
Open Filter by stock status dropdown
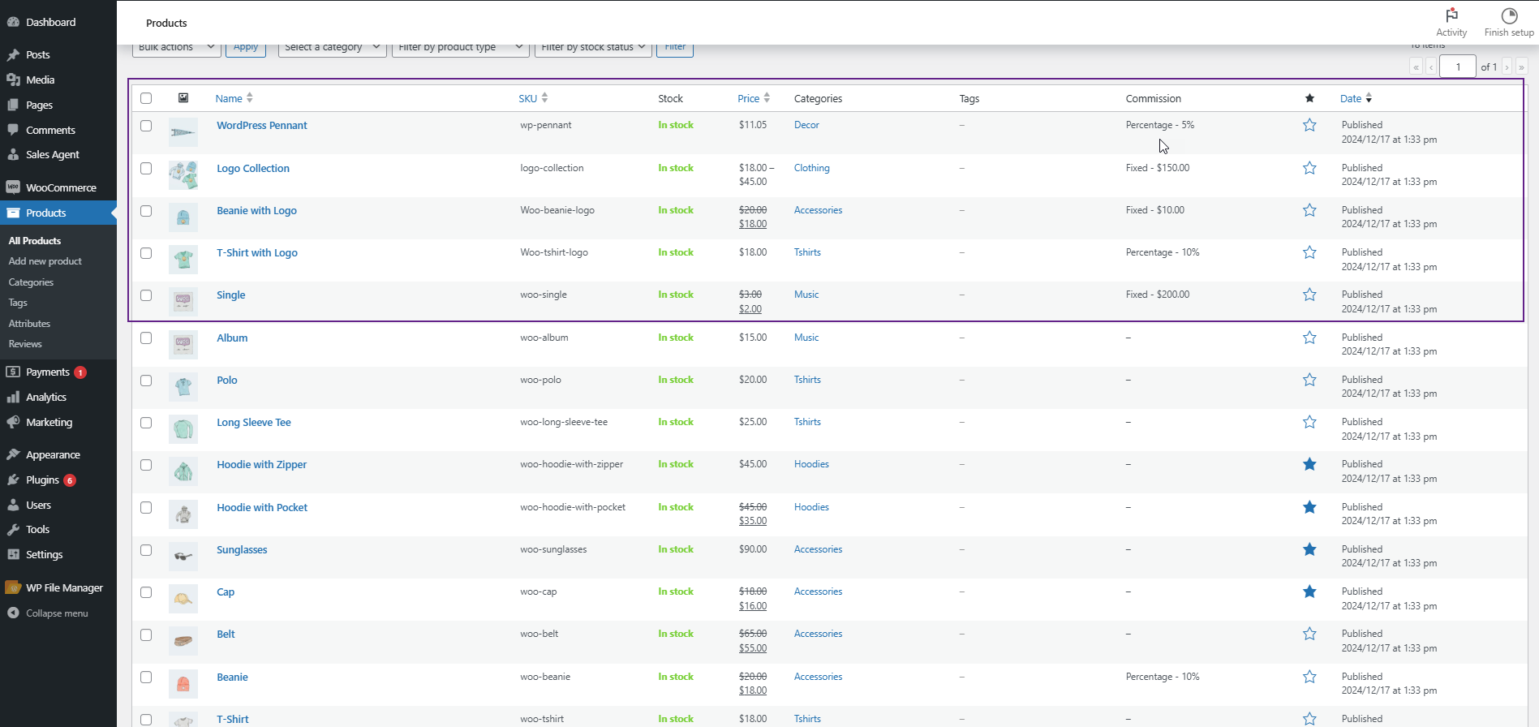point(592,48)
